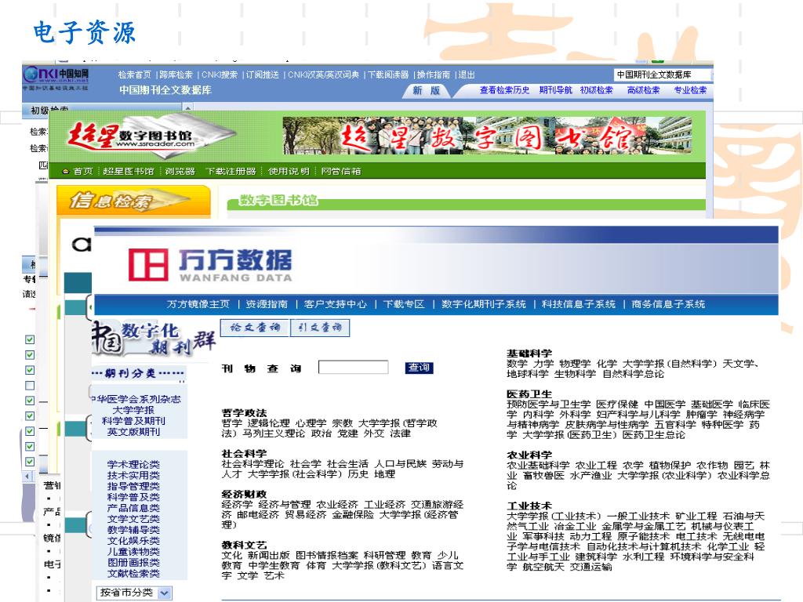Screen dimensions: 803x602
Task: Click 万方镜像主页 in Wanfang nav
Action: pos(198,304)
